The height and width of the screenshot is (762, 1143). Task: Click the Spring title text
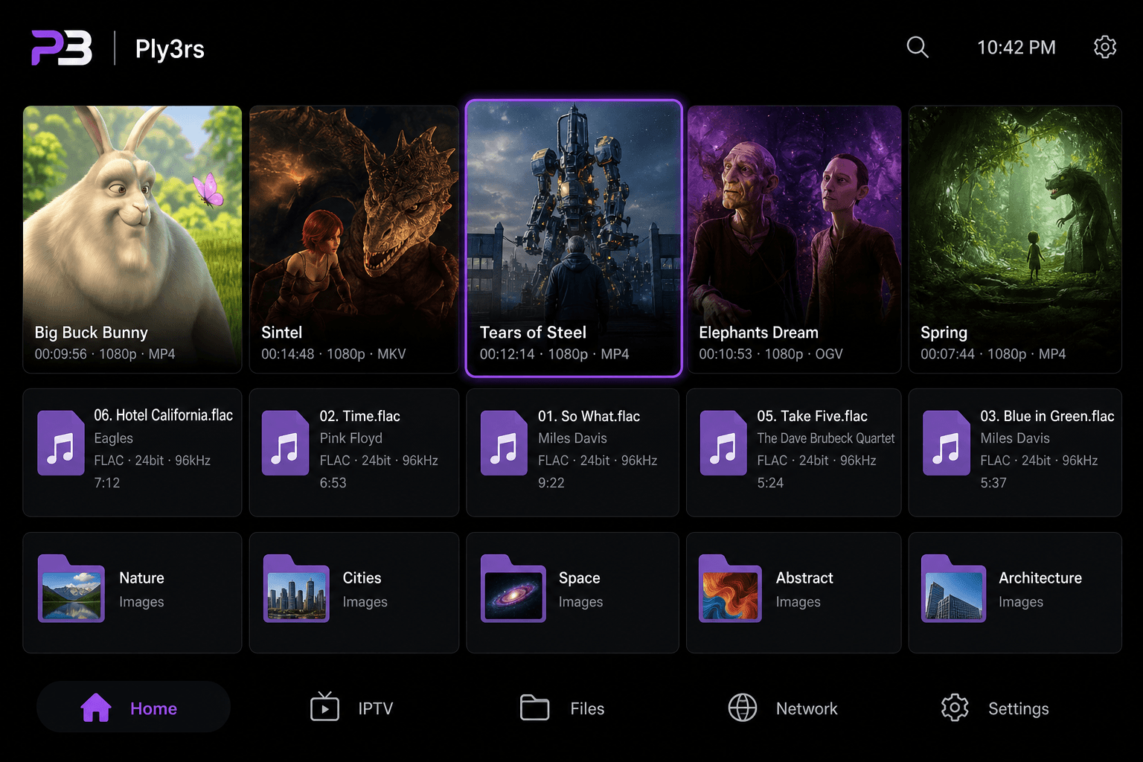click(944, 333)
